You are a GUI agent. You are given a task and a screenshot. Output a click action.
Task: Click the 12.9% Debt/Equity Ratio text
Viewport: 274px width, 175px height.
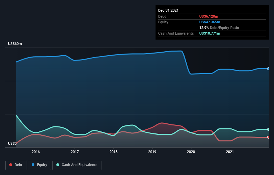coord(219,28)
